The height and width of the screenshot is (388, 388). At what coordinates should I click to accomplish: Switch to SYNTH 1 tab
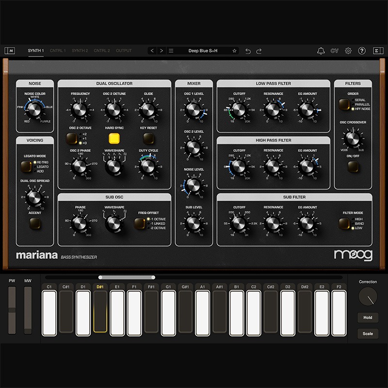(36, 50)
